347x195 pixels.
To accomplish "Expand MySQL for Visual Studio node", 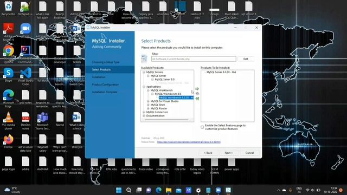I will click(148, 101).
